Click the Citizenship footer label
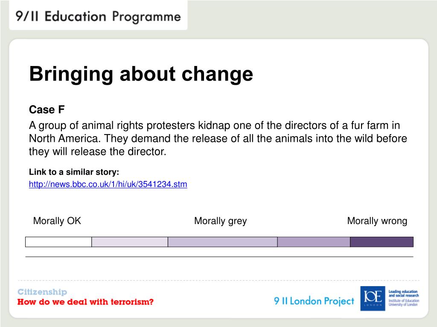 click(x=42, y=292)
